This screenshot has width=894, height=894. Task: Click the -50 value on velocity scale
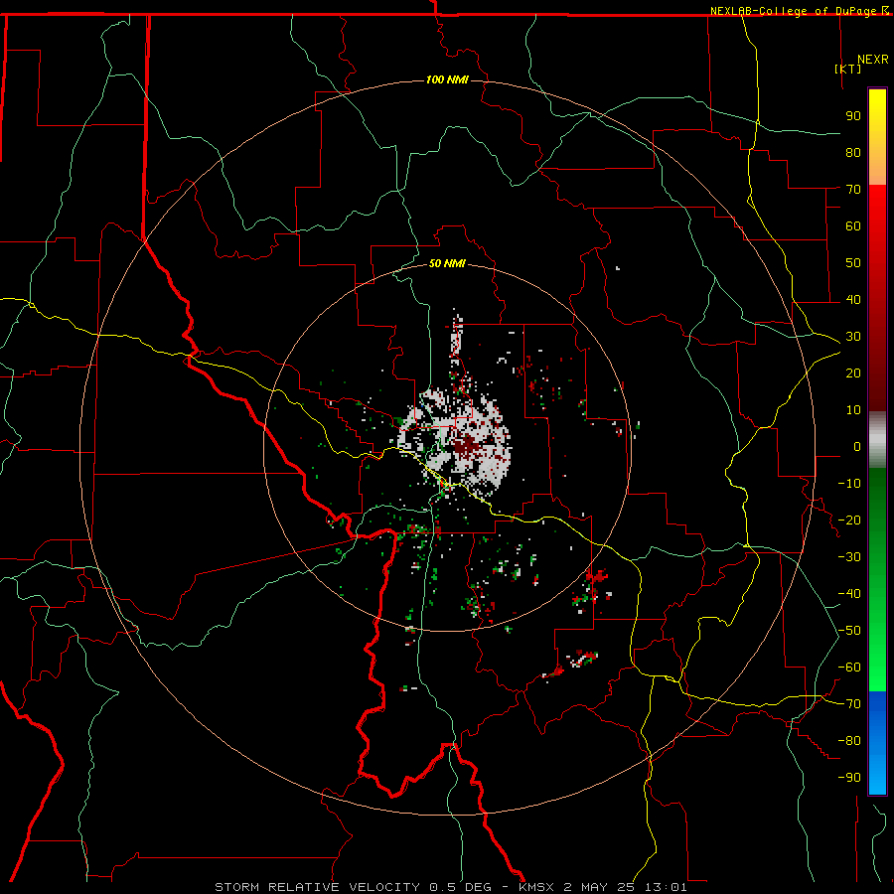(x=849, y=631)
